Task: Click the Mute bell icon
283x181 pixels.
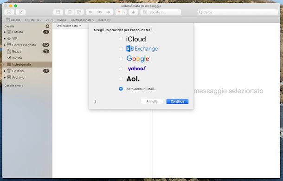Action: [x=133, y=12]
